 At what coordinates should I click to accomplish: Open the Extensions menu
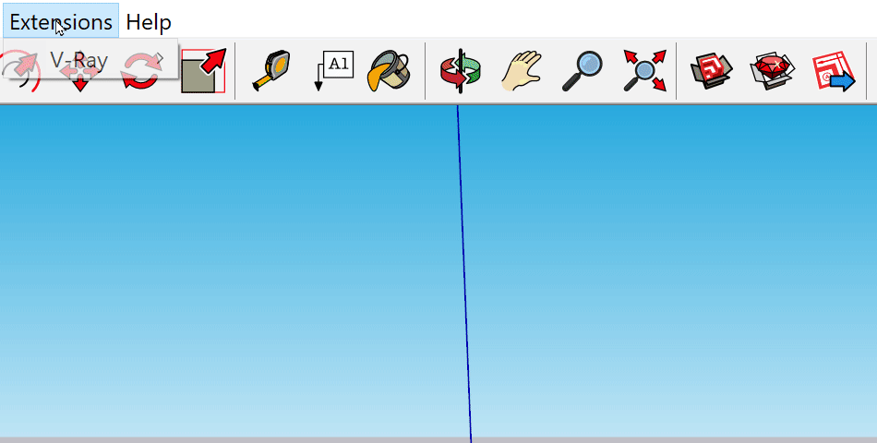[61, 22]
